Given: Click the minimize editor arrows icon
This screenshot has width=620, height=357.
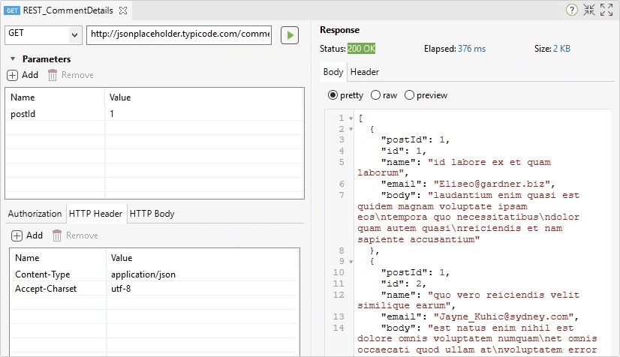Looking at the screenshot, I should click(589, 10).
